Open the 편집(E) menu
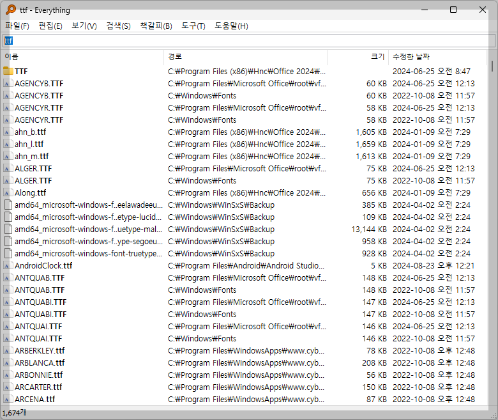This screenshot has height=420, width=498. point(50,26)
